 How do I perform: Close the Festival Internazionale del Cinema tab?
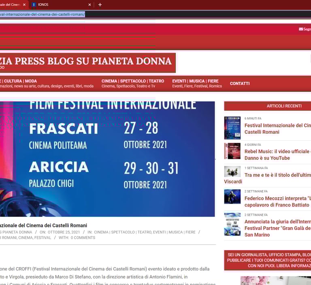pyautogui.click(x=24, y=4)
